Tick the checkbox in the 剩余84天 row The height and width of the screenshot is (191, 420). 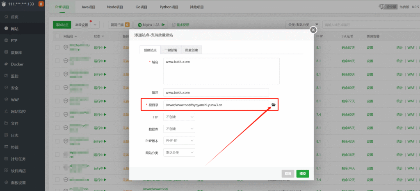coord(57,61)
